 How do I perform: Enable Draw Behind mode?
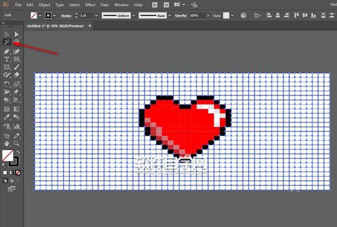pyautogui.click(x=11, y=180)
